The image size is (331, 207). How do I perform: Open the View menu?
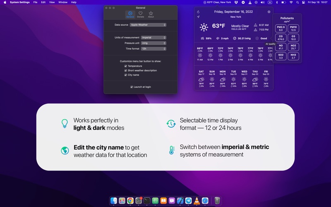point(52,2)
